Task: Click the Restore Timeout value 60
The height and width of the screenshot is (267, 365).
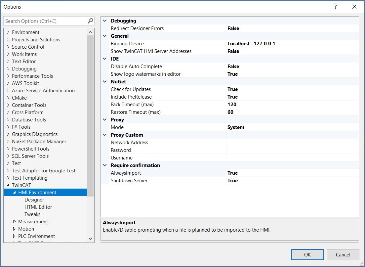Action: click(230, 112)
